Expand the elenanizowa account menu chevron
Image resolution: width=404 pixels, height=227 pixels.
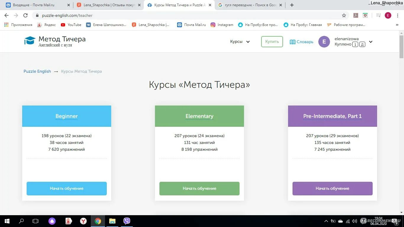[371, 42]
